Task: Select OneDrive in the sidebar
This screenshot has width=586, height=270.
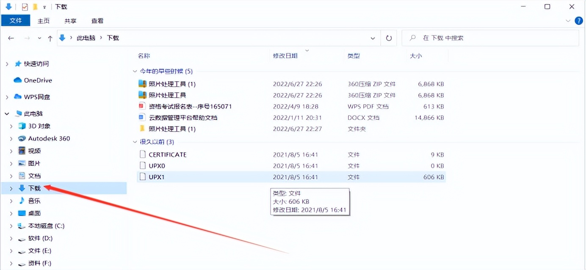Action: pos(37,80)
